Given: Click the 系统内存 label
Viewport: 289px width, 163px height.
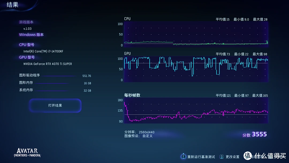Looking at the screenshot, I should (x=26, y=90).
